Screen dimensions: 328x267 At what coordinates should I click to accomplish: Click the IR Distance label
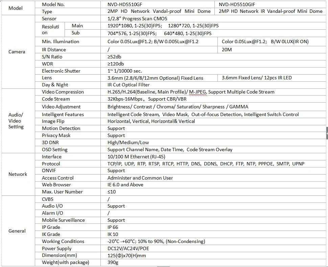[x=54, y=50]
